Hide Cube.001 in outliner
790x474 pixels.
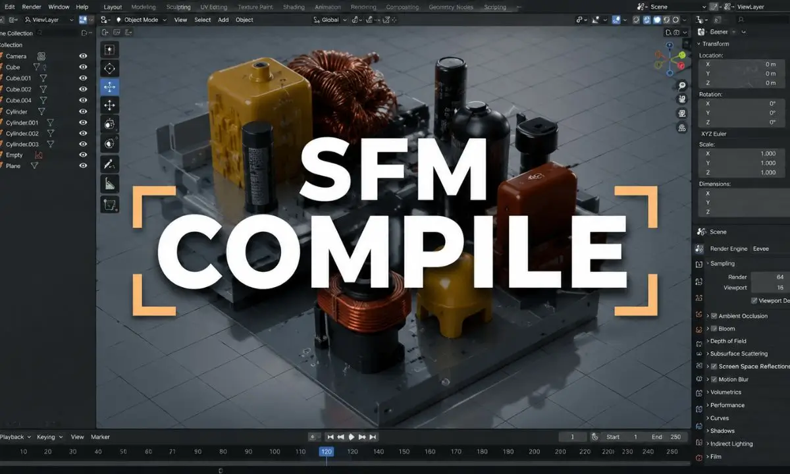pos(83,78)
